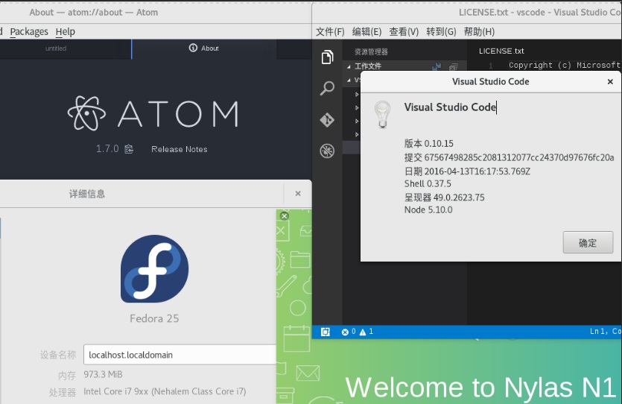Click the 版本 0.10.15 text
This screenshot has width=622, height=404.
(429, 143)
